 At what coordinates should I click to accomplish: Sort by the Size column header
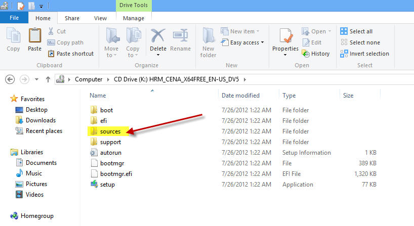pyautogui.click(x=348, y=96)
